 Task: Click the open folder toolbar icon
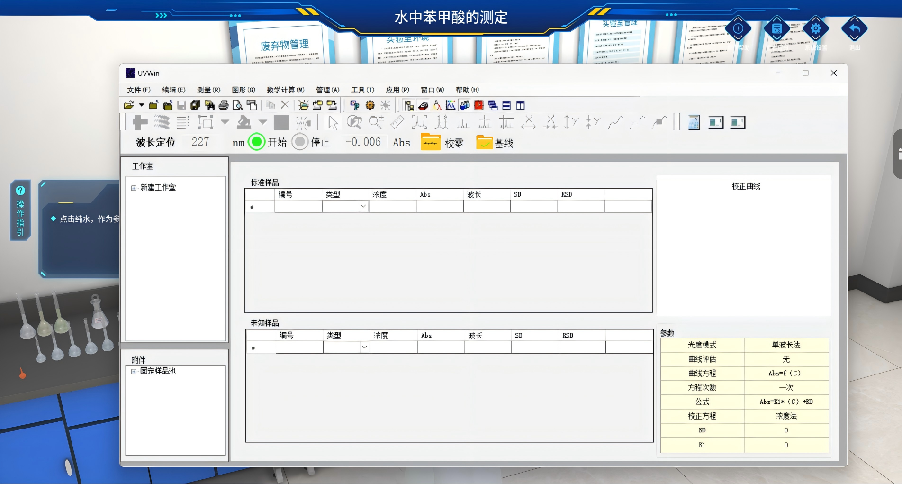click(129, 105)
